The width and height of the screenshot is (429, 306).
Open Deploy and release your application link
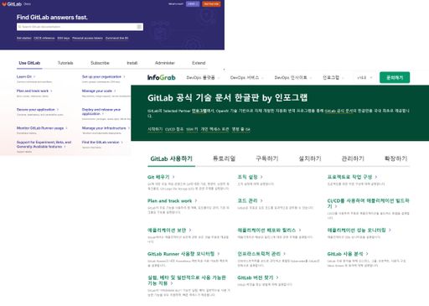[x=101, y=112]
